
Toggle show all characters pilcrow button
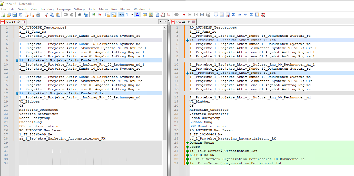click(127, 15)
